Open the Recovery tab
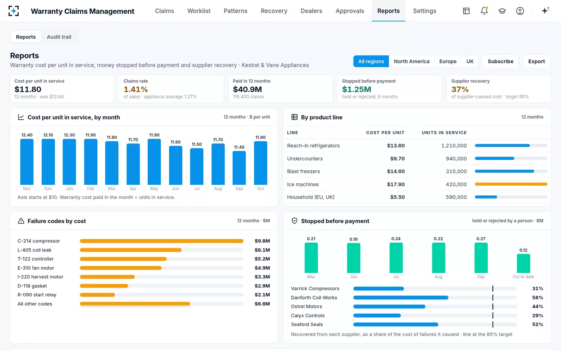The height and width of the screenshot is (351, 561). coord(274,11)
